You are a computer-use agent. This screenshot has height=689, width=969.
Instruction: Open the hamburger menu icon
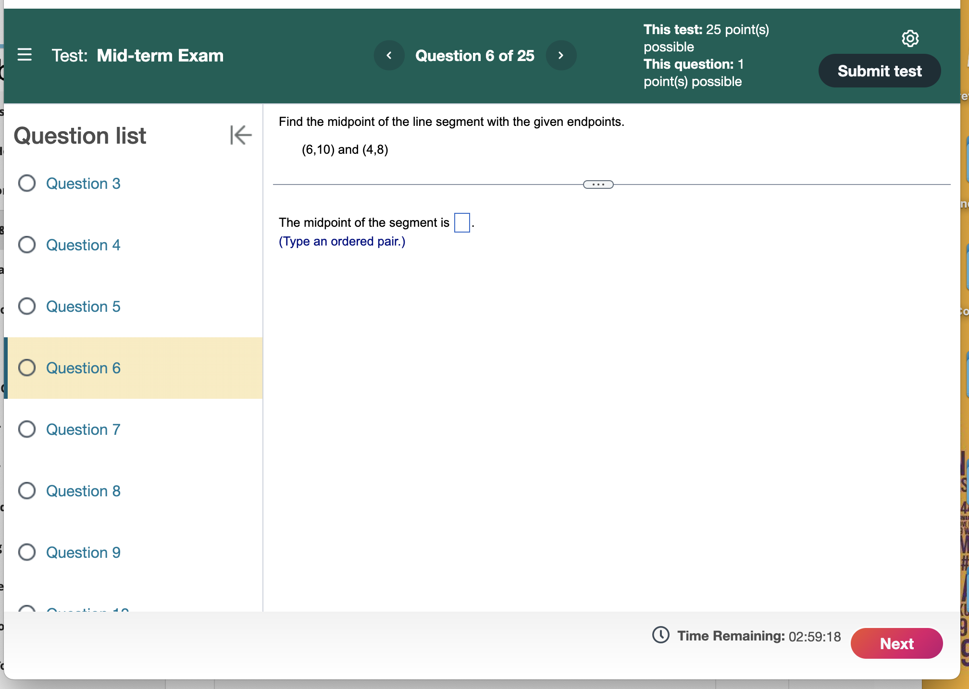pyautogui.click(x=25, y=55)
